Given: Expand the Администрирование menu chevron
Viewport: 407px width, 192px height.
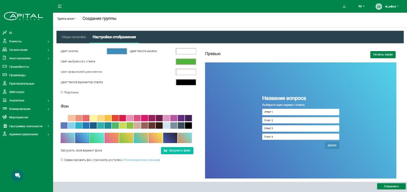Looking at the screenshot, I should click(48, 134).
